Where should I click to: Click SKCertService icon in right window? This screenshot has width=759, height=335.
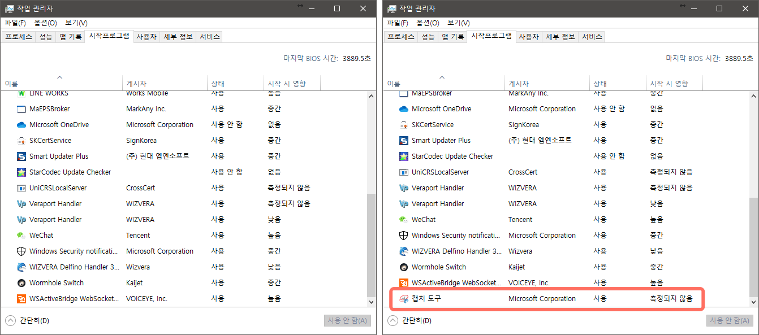(404, 125)
